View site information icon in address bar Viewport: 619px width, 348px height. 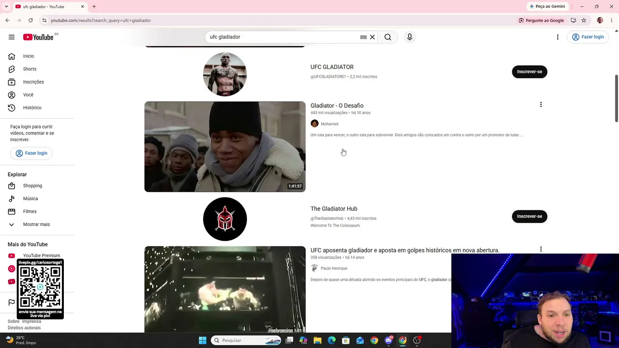[x=44, y=20]
